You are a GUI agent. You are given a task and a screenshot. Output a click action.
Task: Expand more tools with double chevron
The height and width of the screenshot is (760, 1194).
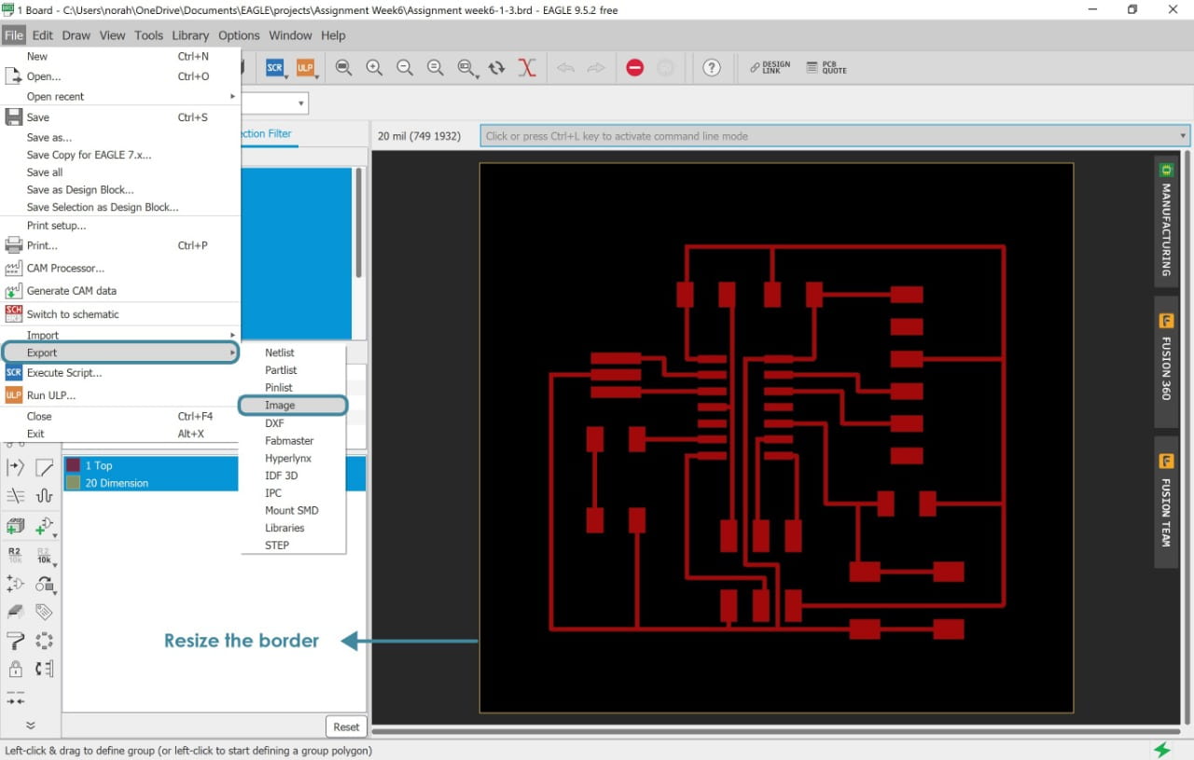pyautogui.click(x=30, y=725)
